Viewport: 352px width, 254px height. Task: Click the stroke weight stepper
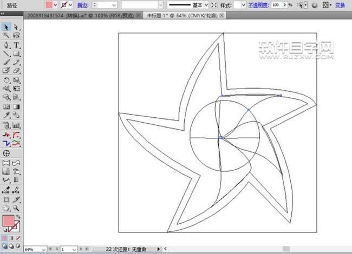click(95, 5)
